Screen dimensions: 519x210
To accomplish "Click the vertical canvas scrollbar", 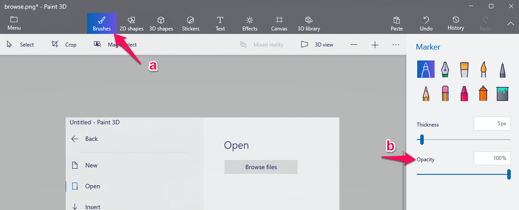I will [x=403, y=180].
